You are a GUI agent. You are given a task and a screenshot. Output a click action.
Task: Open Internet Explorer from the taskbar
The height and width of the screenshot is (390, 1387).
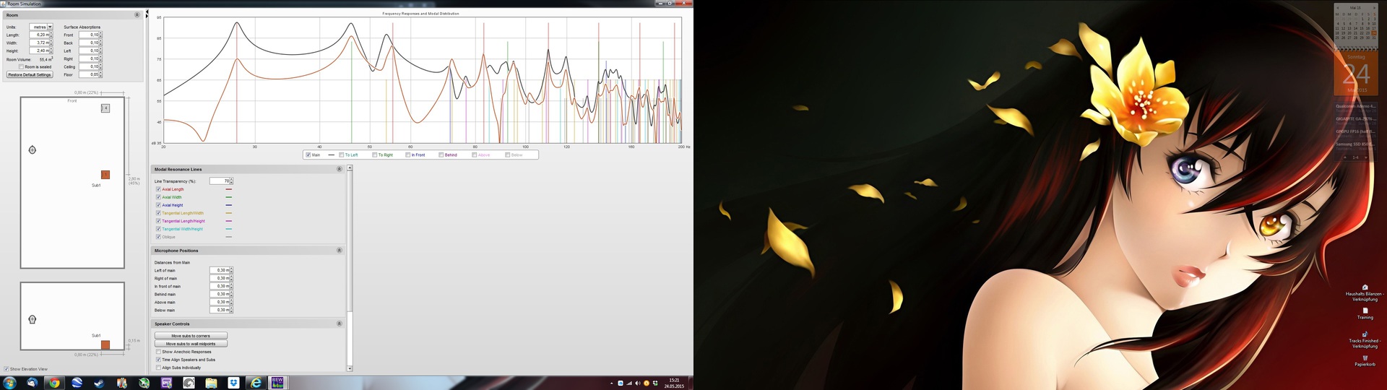(x=256, y=383)
